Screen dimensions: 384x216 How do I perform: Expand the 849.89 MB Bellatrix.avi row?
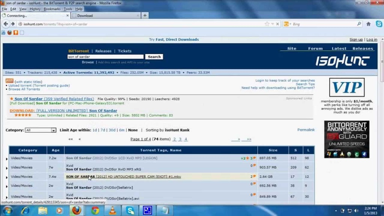(7, 197)
